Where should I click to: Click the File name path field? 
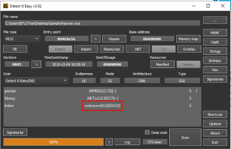point(102,23)
